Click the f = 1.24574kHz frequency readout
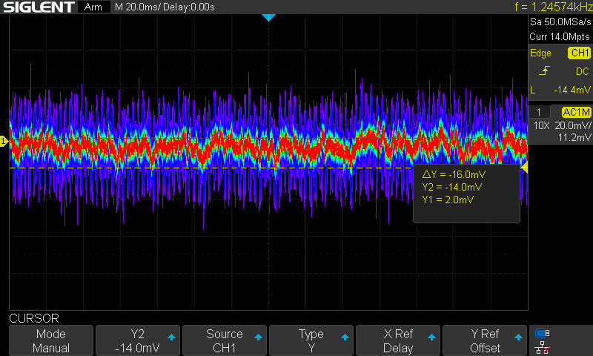Image resolution: width=593 pixels, height=356 pixels. coord(553,7)
